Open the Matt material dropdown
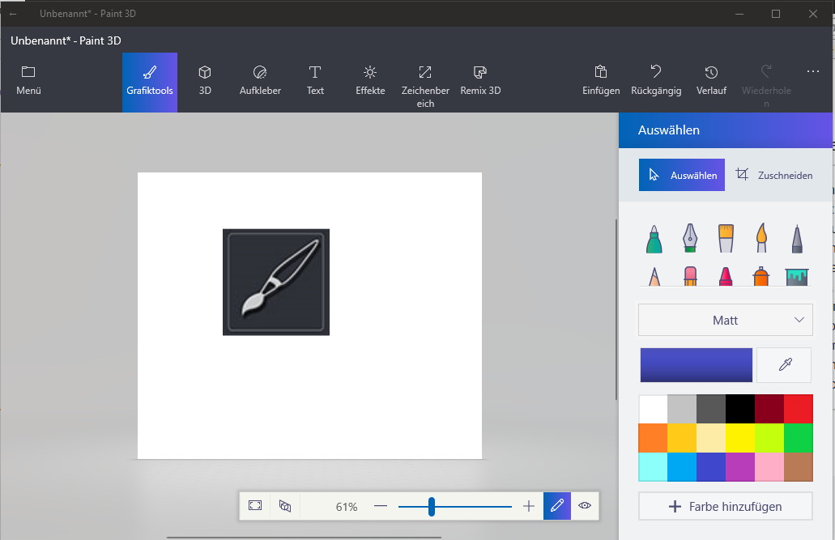 click(726, 320)
